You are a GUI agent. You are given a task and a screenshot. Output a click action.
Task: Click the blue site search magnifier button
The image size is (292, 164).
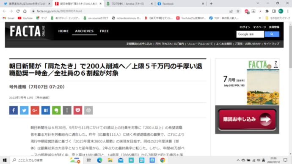272,34
